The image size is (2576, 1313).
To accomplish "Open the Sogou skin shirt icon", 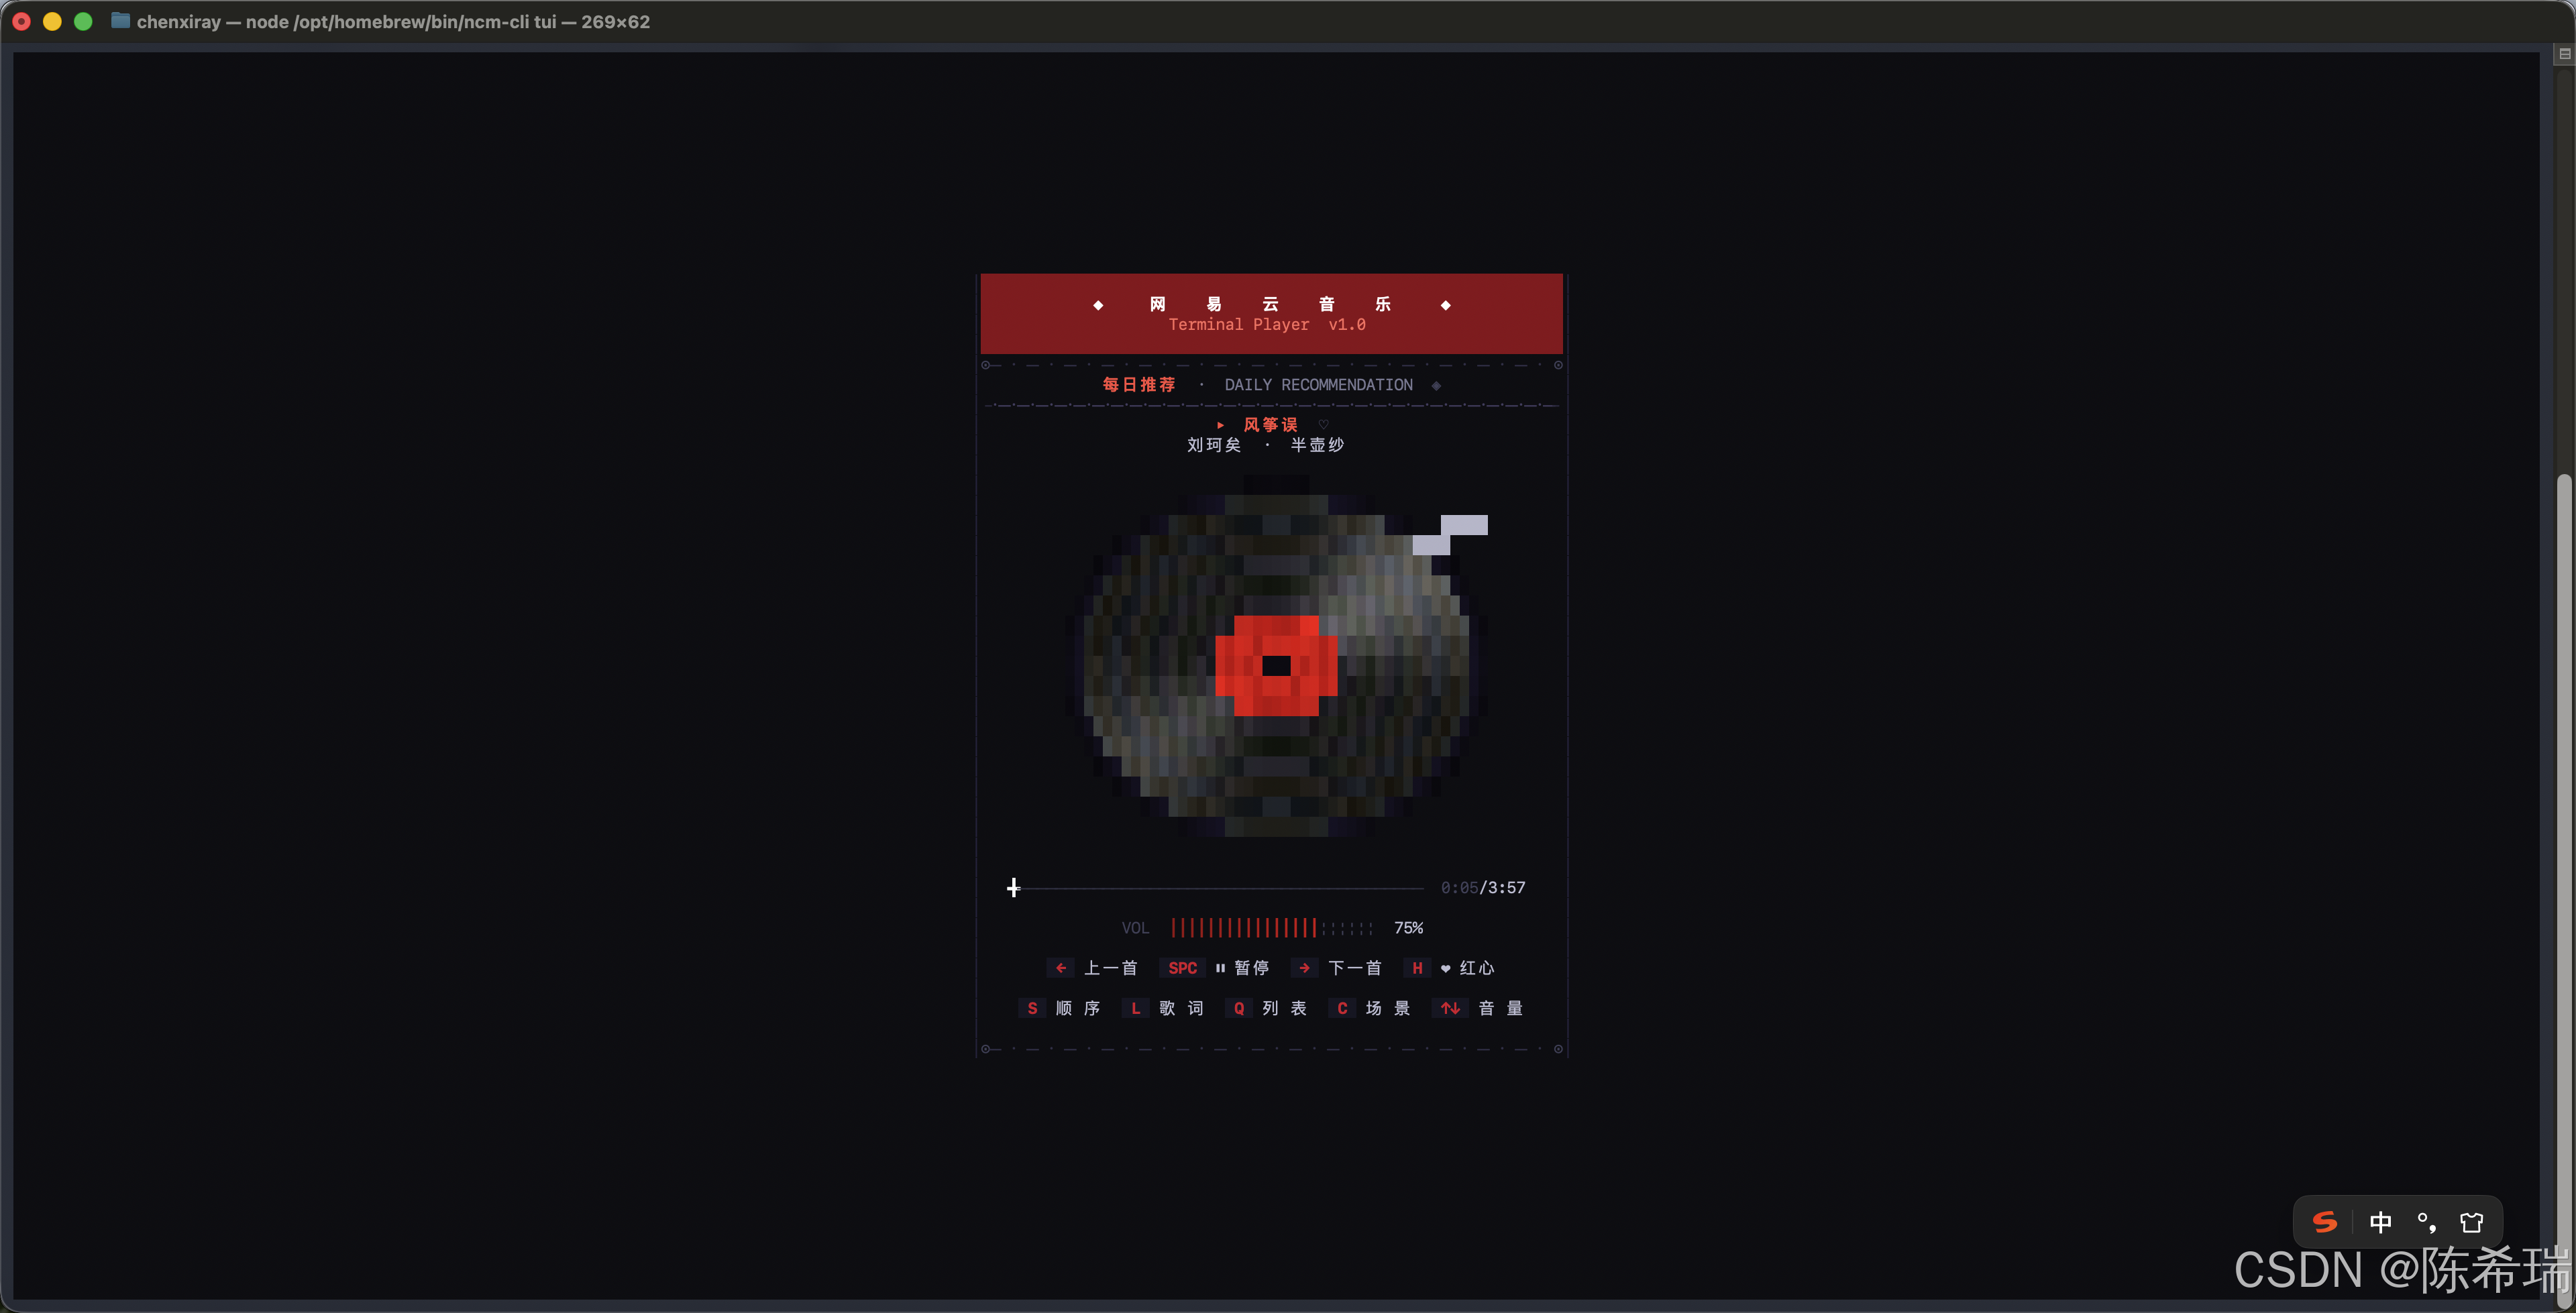I will [2472, 1222].
